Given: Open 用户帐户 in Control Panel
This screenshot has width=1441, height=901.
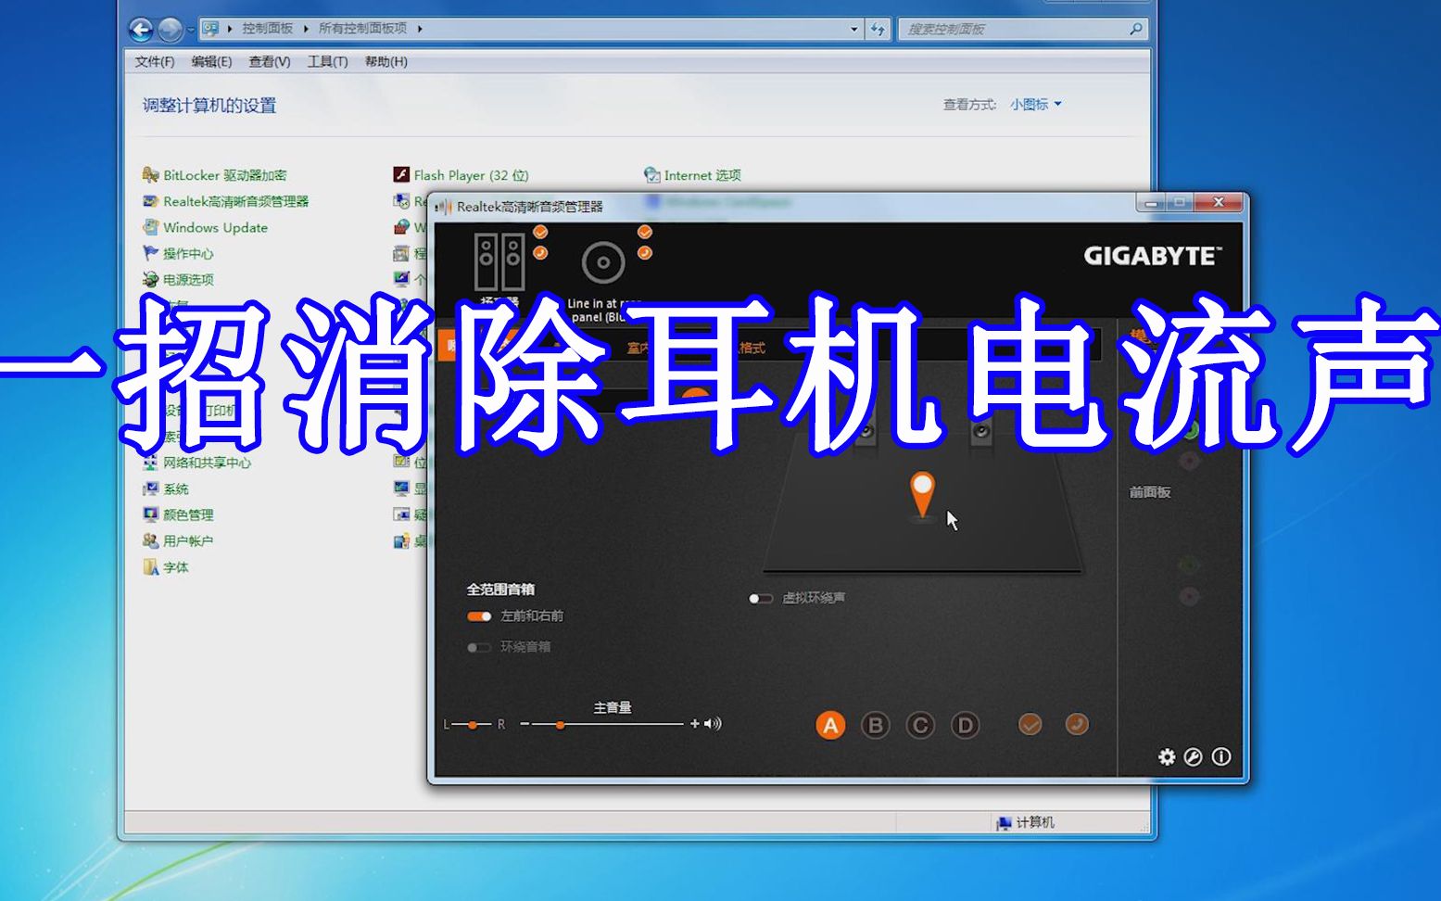Looking at the screenshot, I should 178,540.
